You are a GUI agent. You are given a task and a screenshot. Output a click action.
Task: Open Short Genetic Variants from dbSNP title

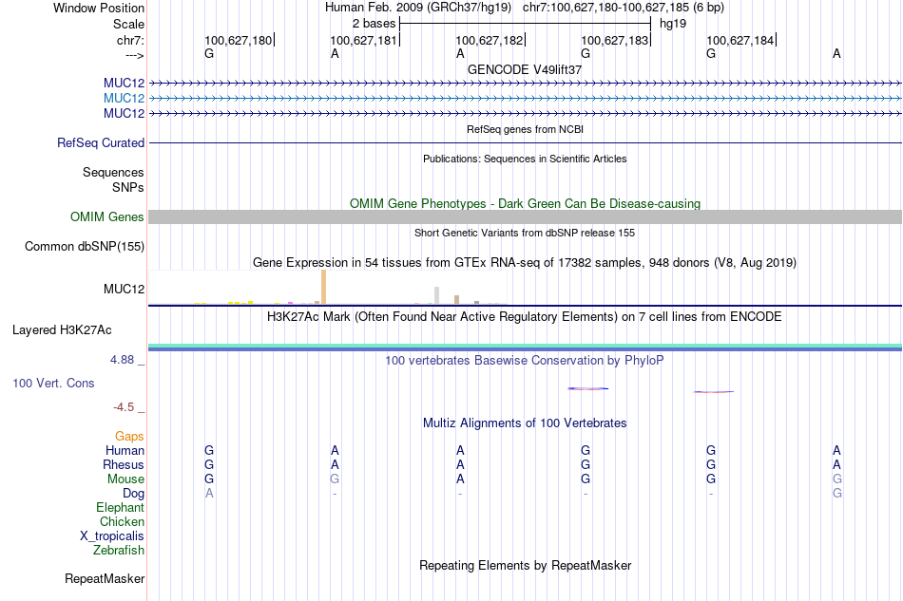point(525,233)
